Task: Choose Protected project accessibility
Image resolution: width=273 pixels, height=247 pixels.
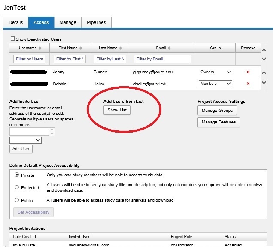Action: 17,187
